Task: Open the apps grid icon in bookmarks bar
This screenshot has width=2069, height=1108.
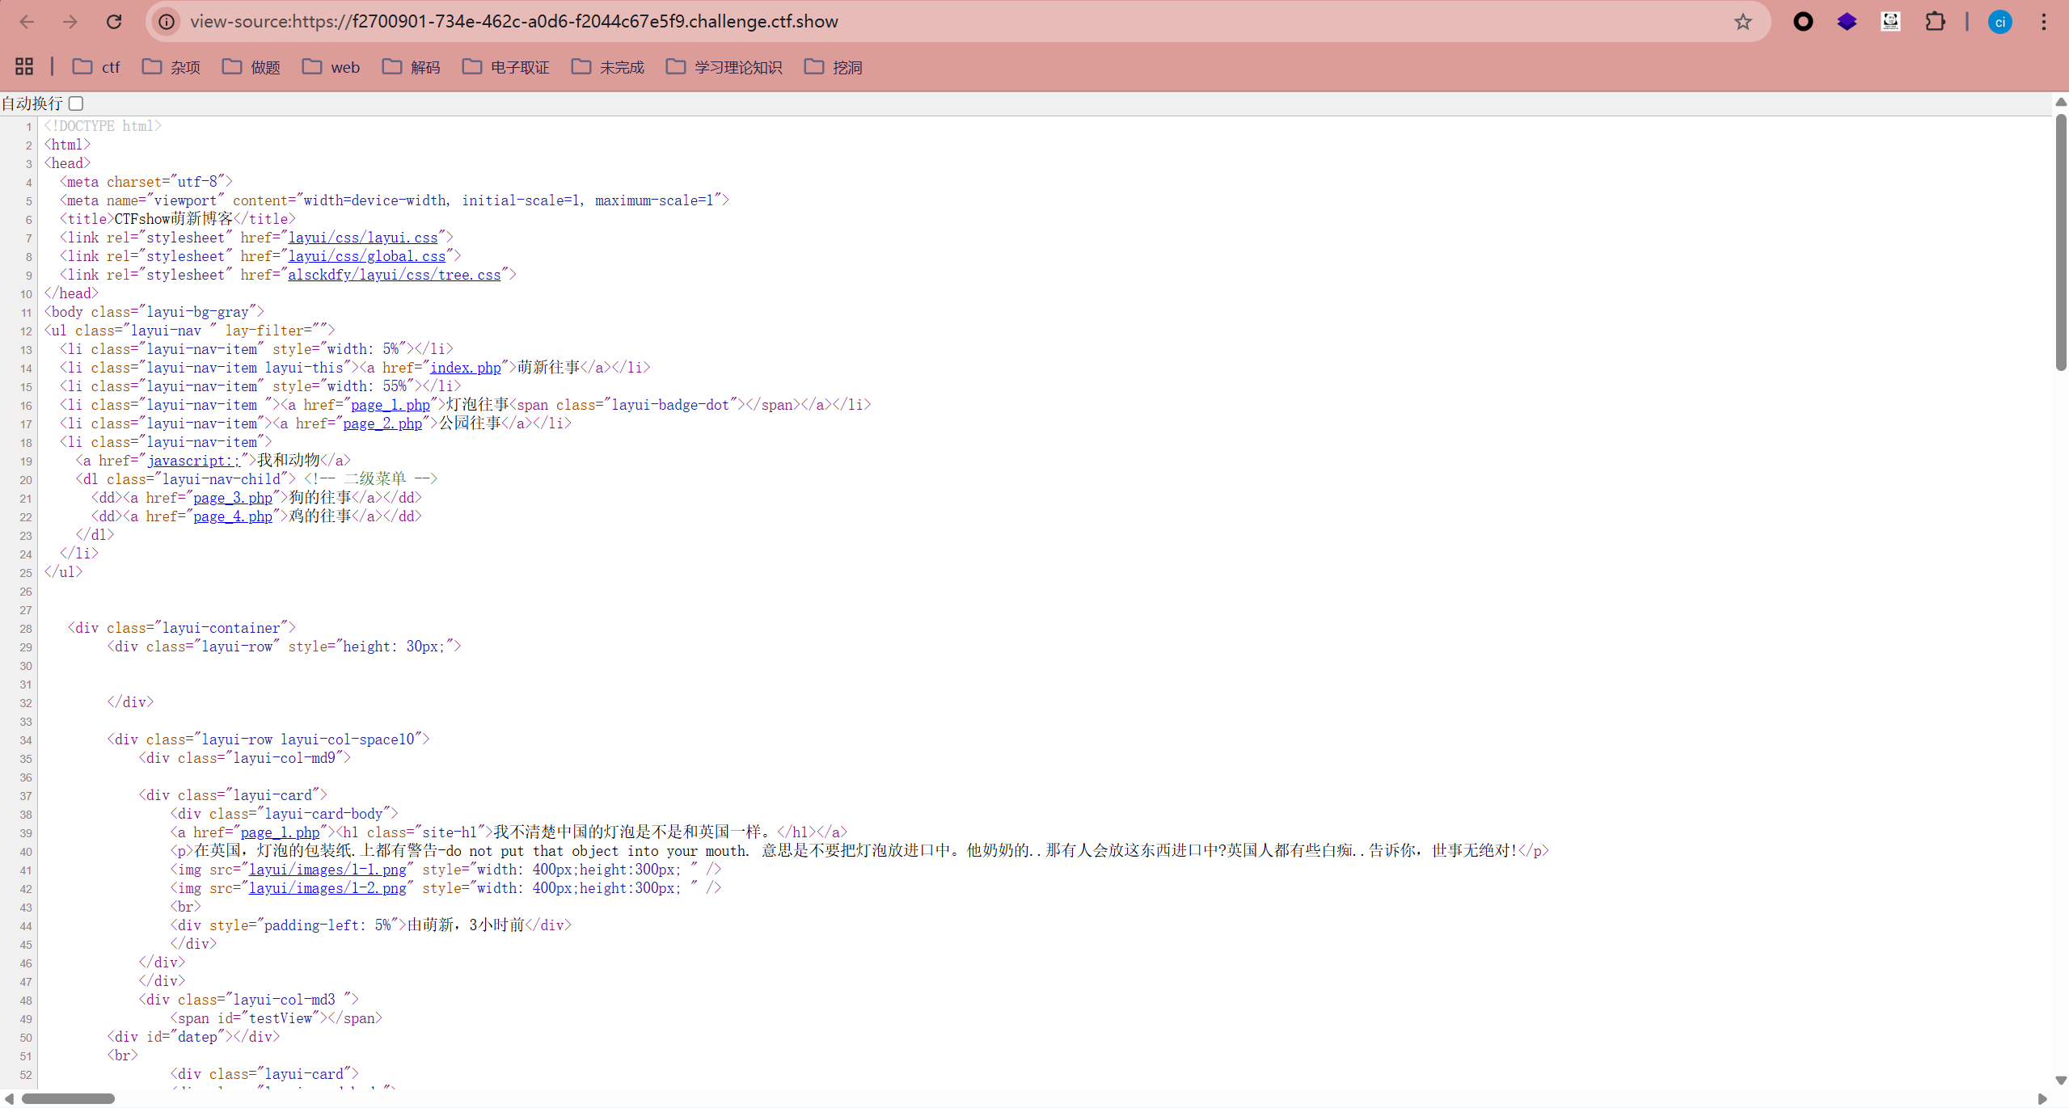Action: pyautogui.click(x=24, y=67)
